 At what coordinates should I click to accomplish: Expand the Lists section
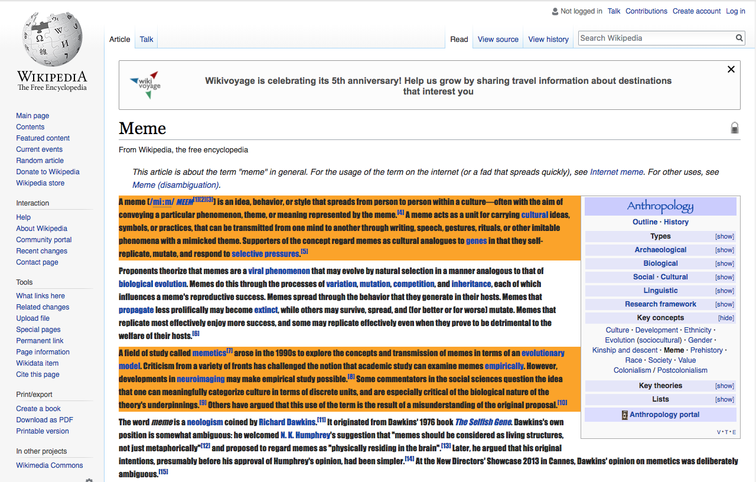tap(725, 399)
